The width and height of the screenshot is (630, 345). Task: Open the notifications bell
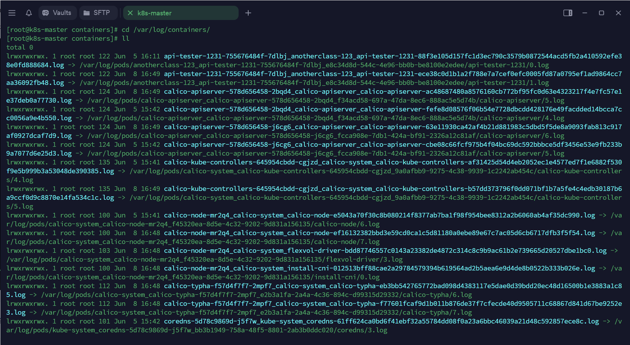point(29,13)
